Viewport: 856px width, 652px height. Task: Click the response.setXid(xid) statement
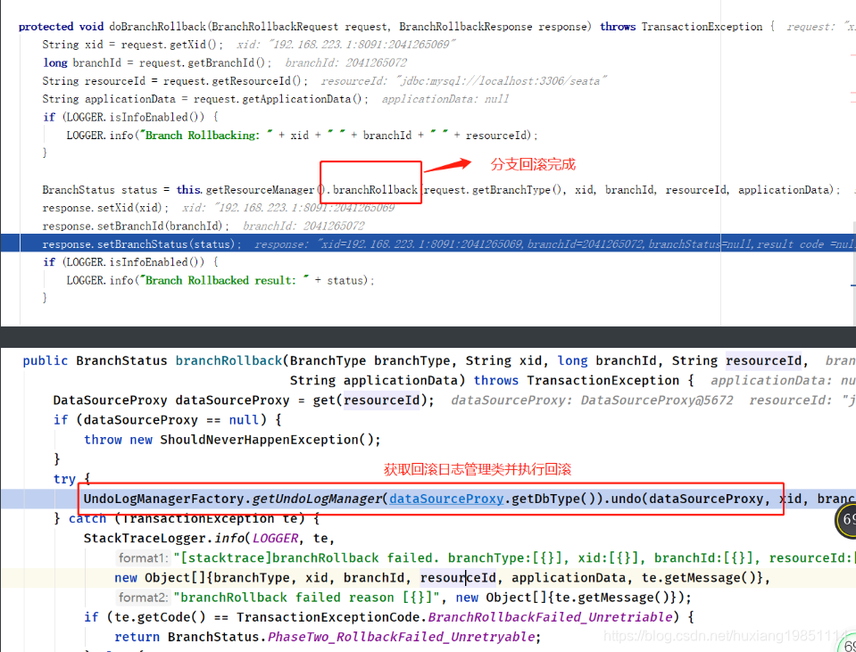tap(105, 208)
